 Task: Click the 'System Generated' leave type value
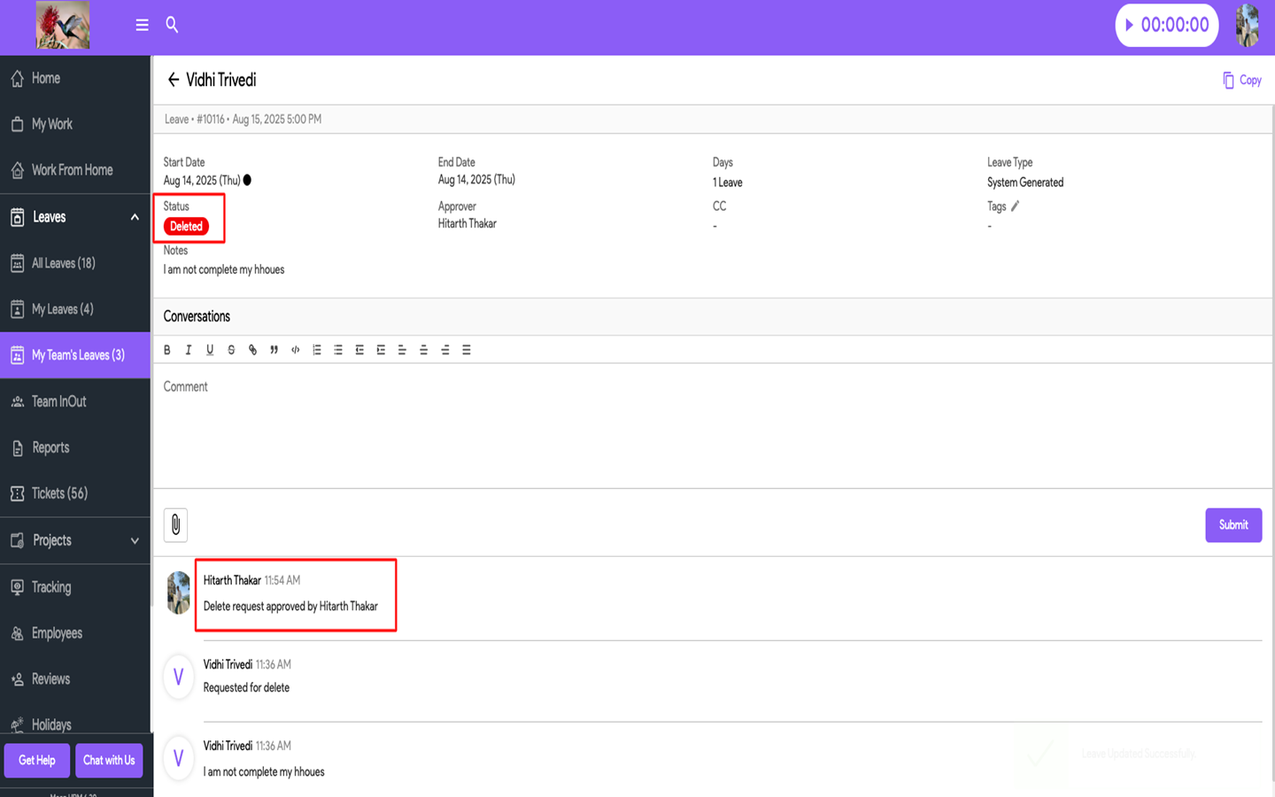tap(1025, 182)
